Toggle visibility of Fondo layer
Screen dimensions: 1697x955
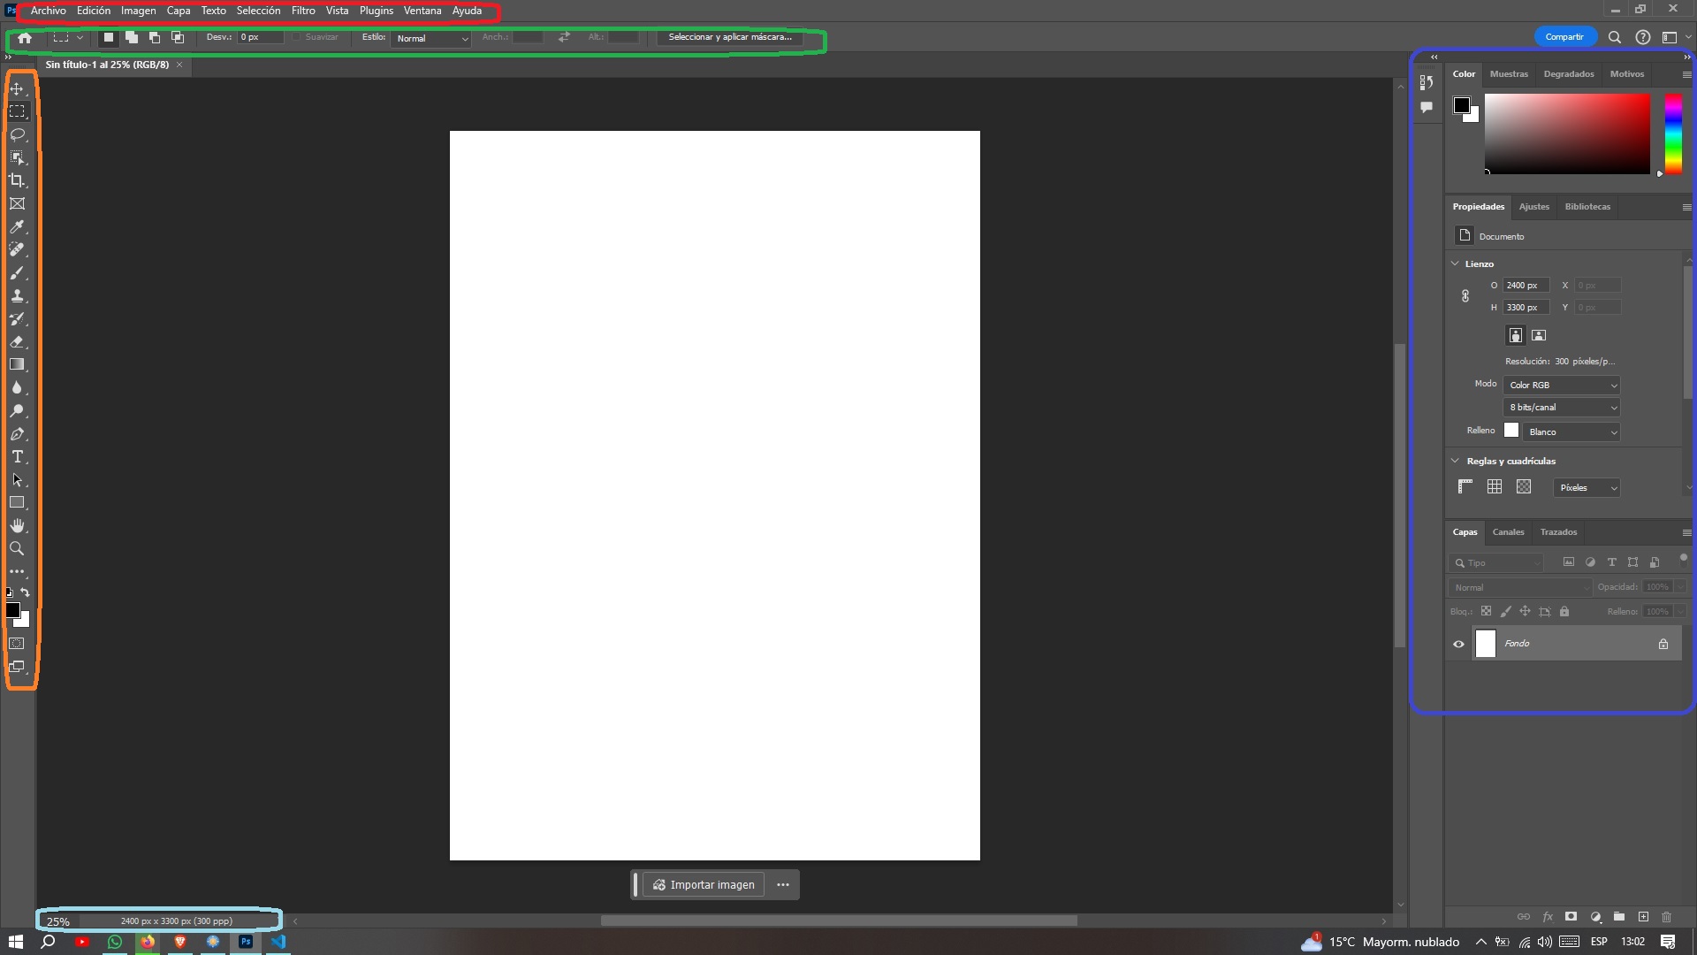1458,644
